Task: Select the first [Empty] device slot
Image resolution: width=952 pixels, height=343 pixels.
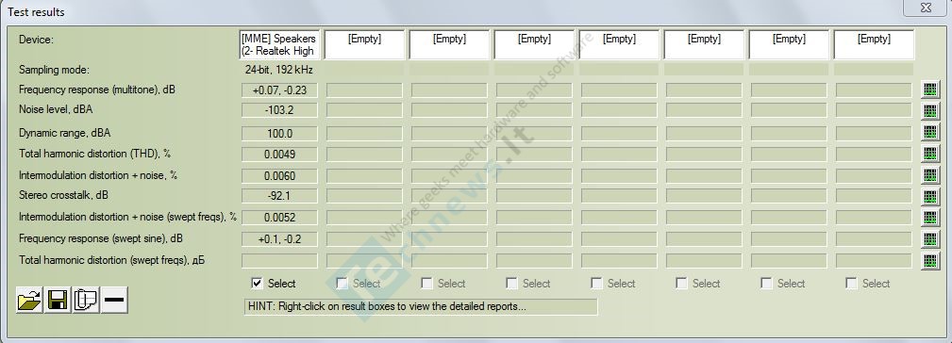Action: (x=364, y=45)
